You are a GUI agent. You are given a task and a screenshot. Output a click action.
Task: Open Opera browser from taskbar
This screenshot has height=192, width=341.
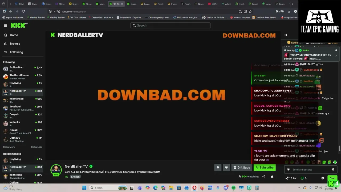point(194,188)
